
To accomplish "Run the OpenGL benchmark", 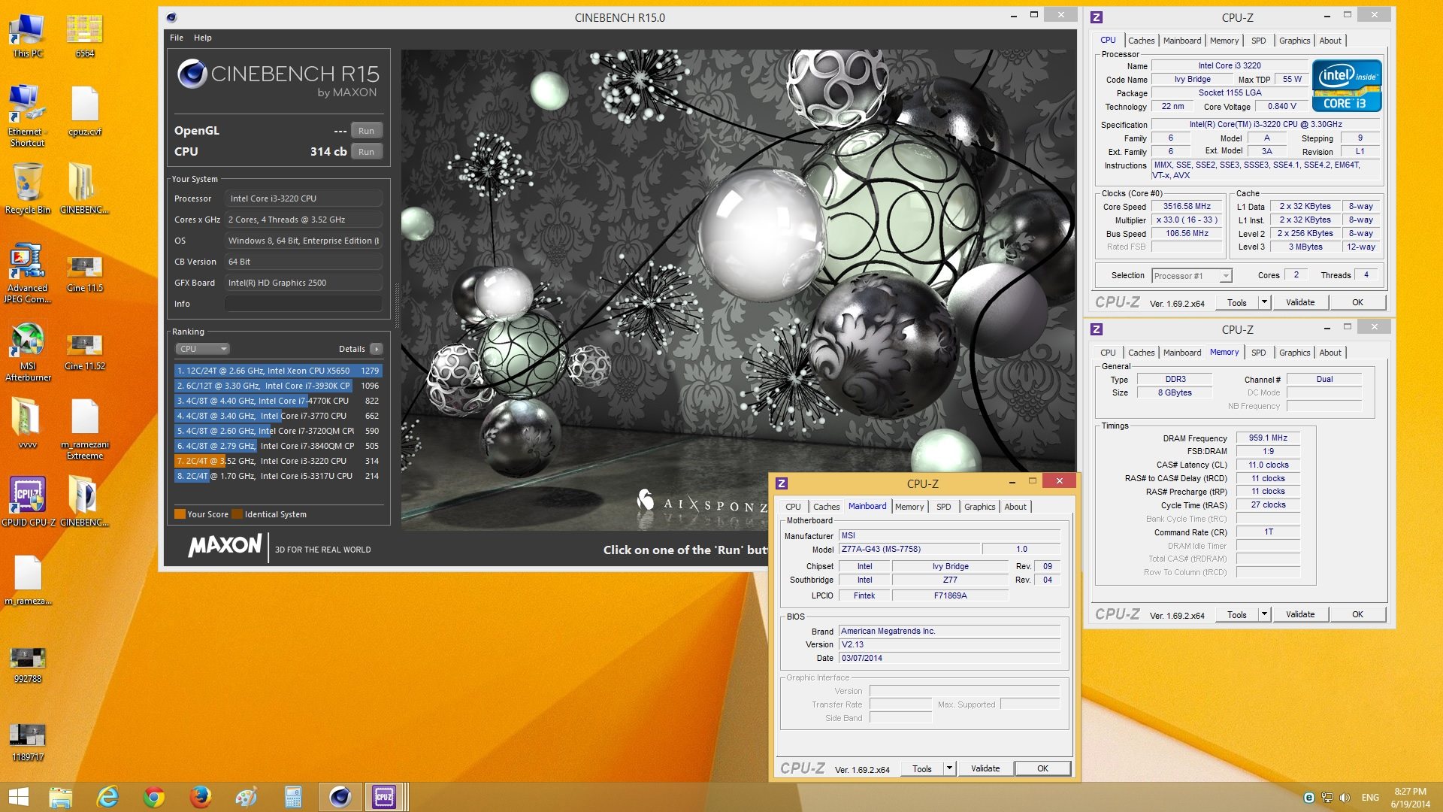I will point(366,131).
